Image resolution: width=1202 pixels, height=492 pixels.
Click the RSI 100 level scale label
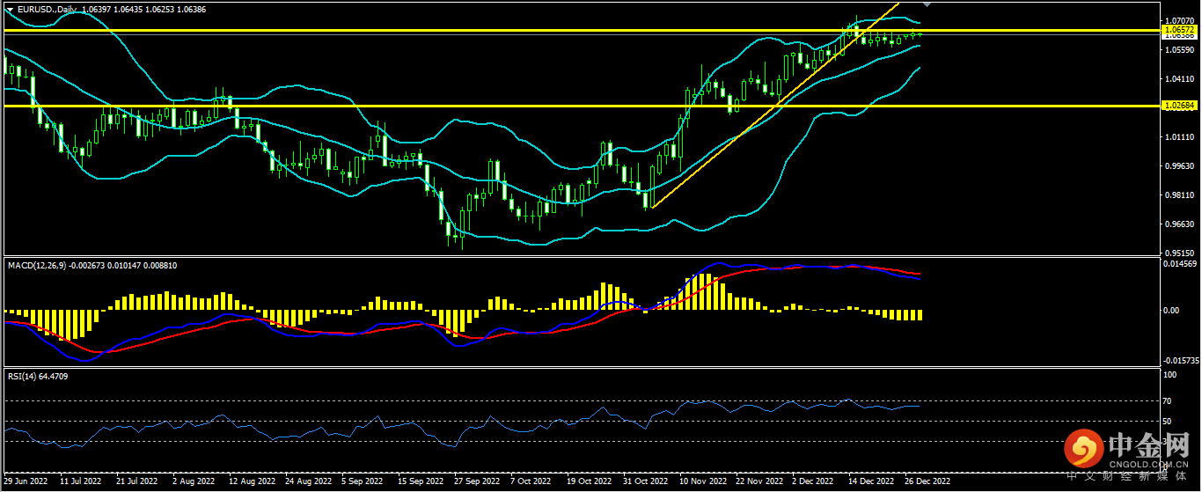1169,375
